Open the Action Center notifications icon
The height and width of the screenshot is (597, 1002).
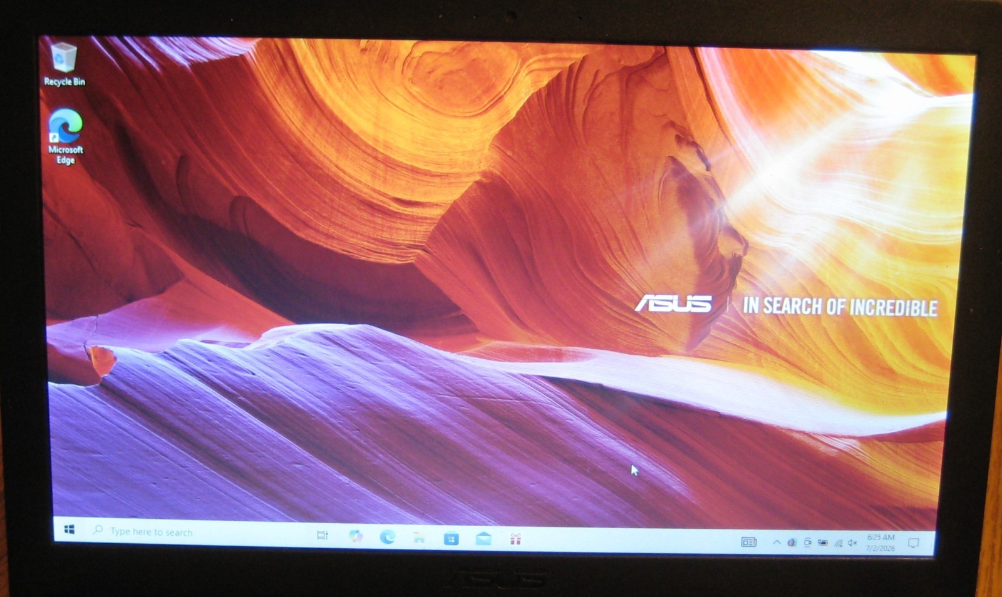[x=914, y=543]
